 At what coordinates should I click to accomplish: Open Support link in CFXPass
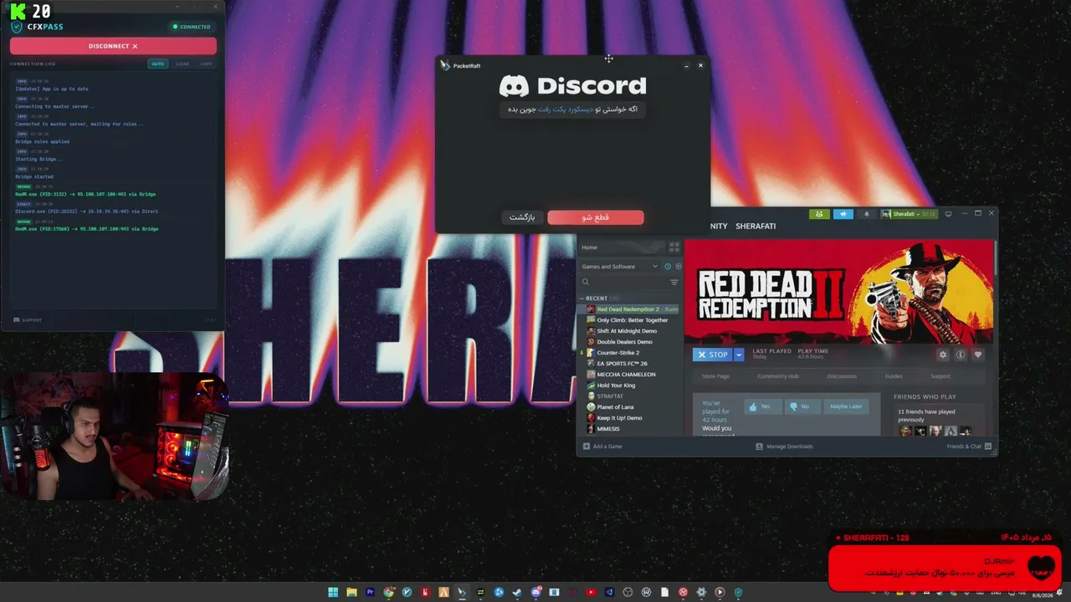tap(28, 320)
